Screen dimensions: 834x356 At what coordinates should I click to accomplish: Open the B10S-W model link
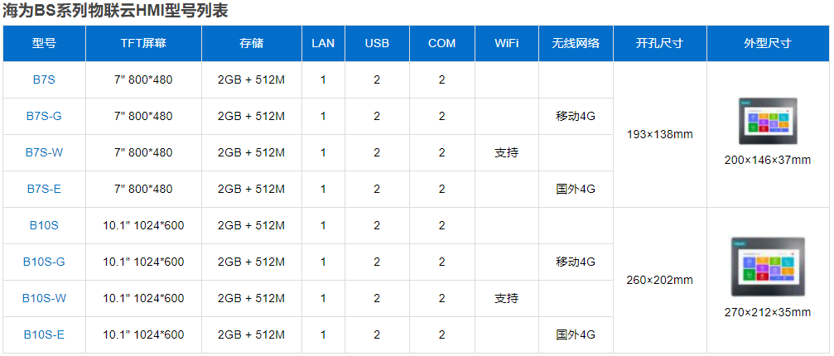pos(44,299)
